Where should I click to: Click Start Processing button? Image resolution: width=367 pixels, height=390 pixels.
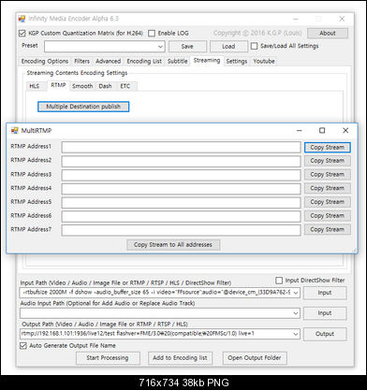pyautogui.click(x=108, y=358)
